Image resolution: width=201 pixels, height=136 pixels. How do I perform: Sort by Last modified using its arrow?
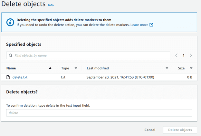pyautogui.click(x=167, y=68)
